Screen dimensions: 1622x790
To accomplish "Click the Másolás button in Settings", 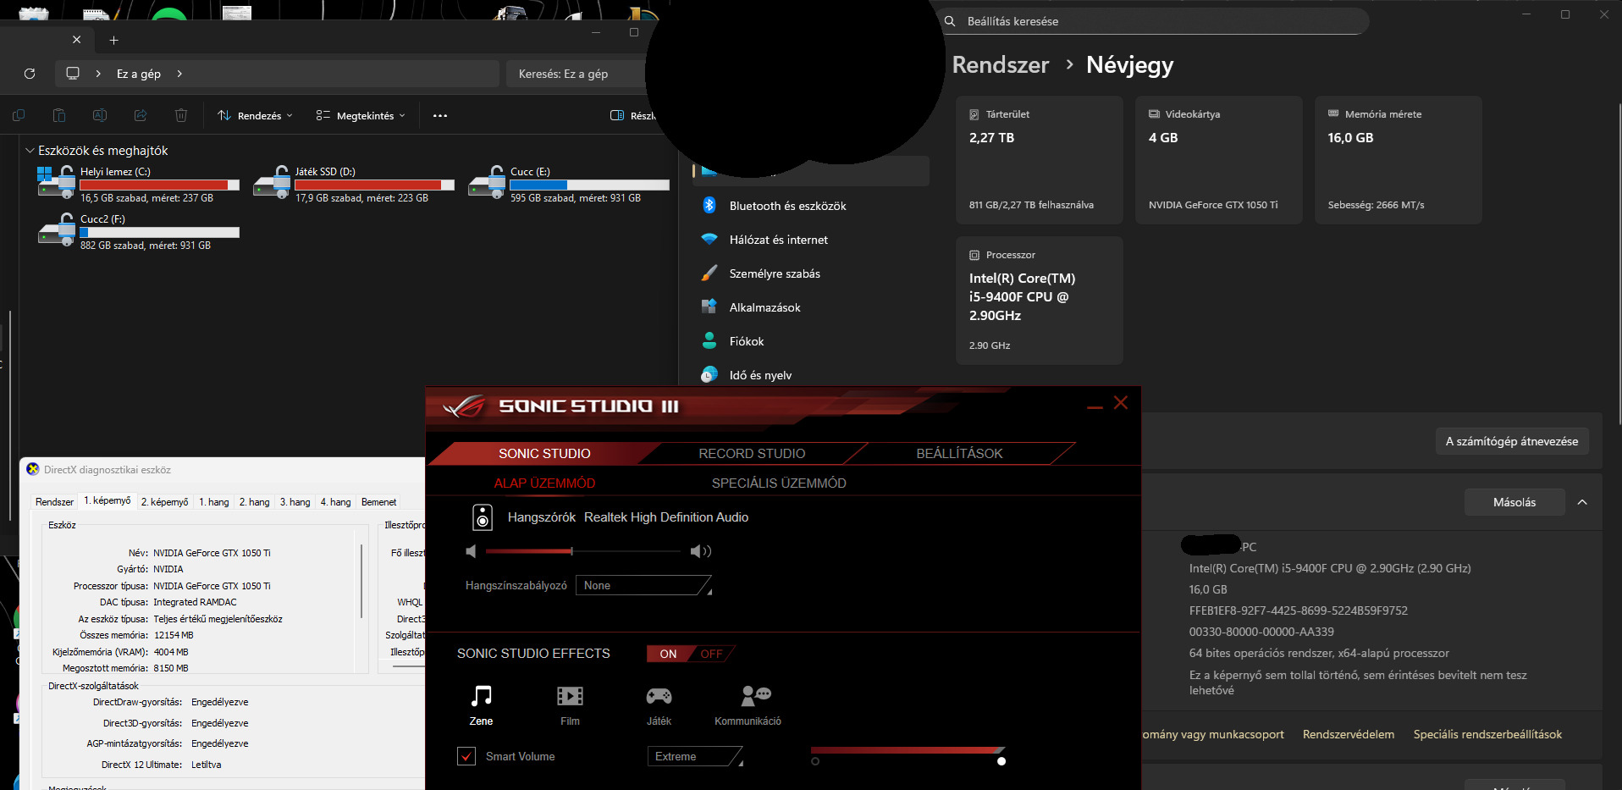I will 1514,502.
